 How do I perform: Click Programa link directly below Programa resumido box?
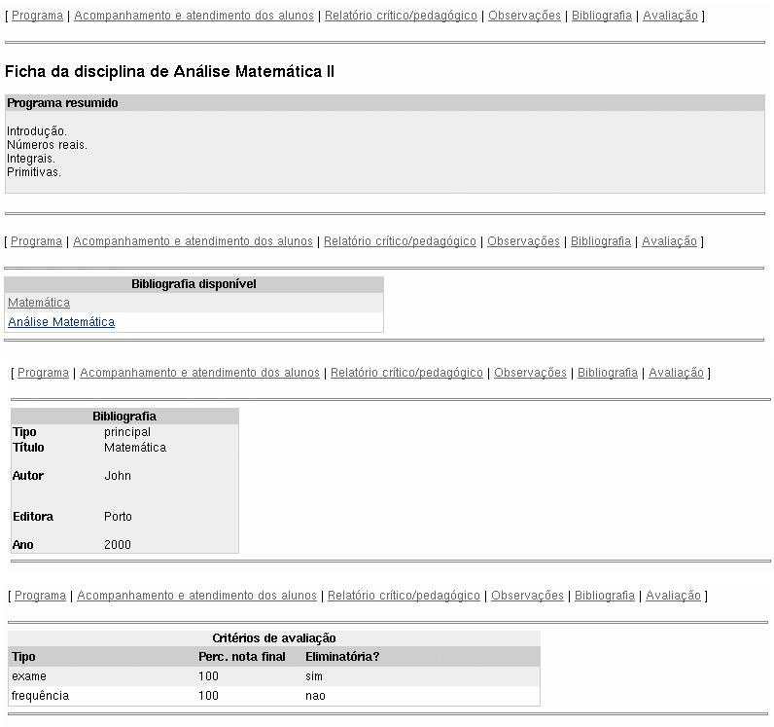point(36,241)
